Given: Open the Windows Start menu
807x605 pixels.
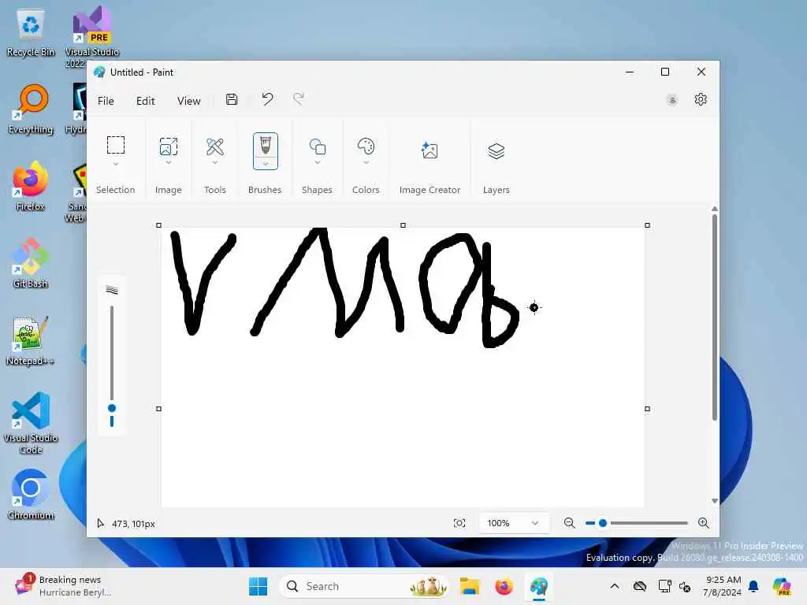Looking at the screenshot, I should point(258,586).
